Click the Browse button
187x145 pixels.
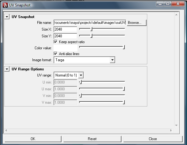click(x=136, y=23)
